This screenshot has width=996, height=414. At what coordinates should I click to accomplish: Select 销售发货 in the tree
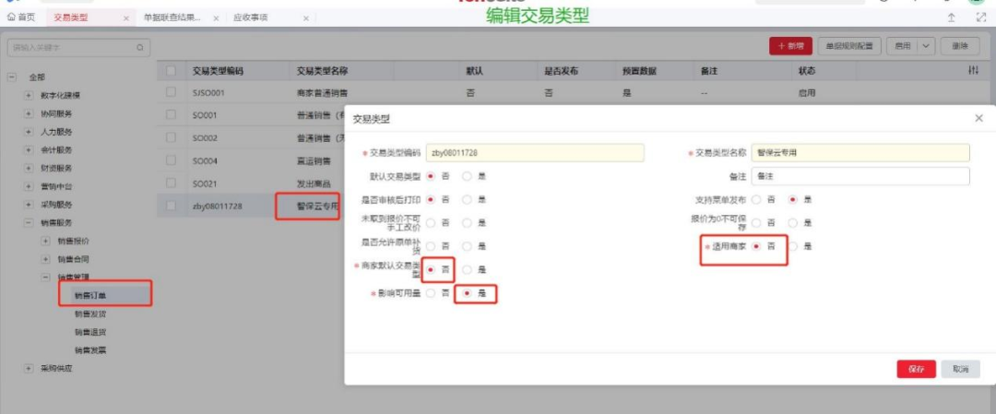point(90,313)
